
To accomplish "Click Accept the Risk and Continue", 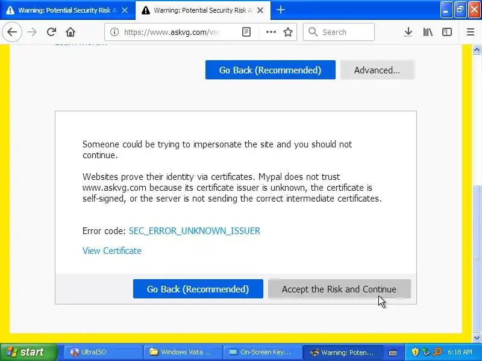I will 339,289.
